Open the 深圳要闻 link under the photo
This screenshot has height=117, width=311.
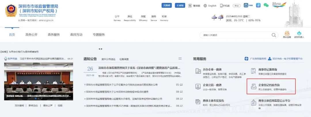[19, 106]
